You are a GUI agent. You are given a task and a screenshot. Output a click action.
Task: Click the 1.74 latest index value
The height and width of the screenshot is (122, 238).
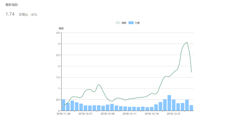10,14
